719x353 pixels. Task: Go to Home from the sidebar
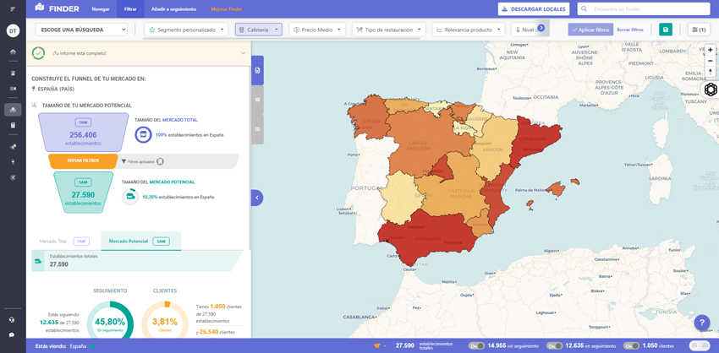(13, 52)
